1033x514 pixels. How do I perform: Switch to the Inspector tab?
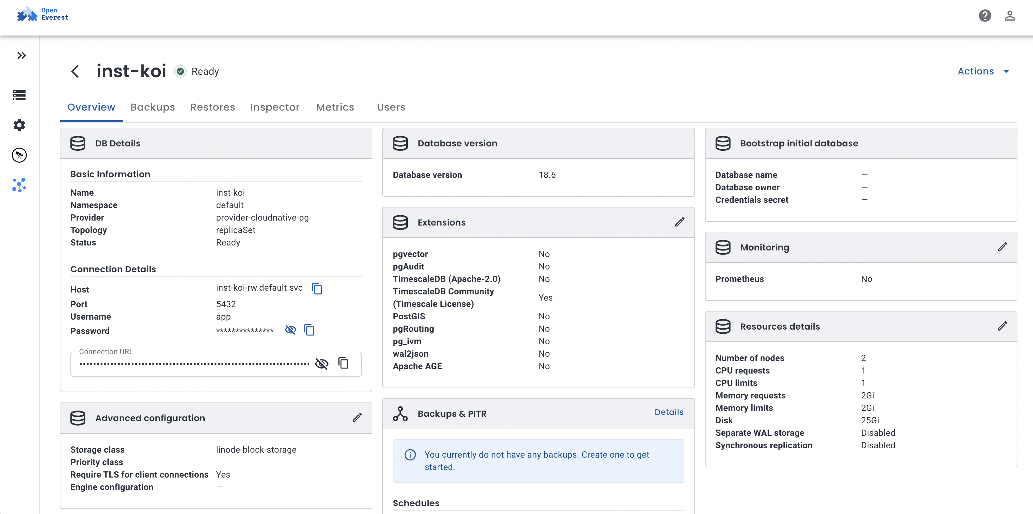tap(275, 107)
